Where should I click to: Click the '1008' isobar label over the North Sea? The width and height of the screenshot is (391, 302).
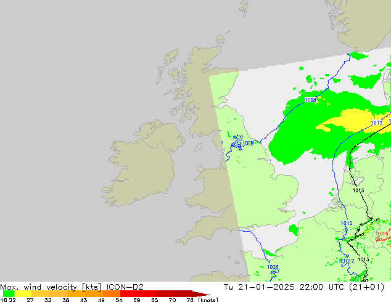310,100
